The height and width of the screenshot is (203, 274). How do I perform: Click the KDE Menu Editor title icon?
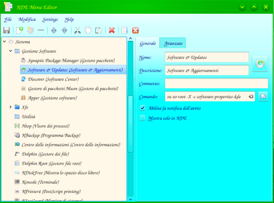pyautogui.click(x=8, y=7)
